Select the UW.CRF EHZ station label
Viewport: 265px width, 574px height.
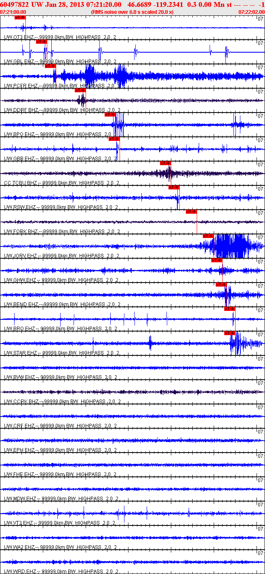point(19,426)
